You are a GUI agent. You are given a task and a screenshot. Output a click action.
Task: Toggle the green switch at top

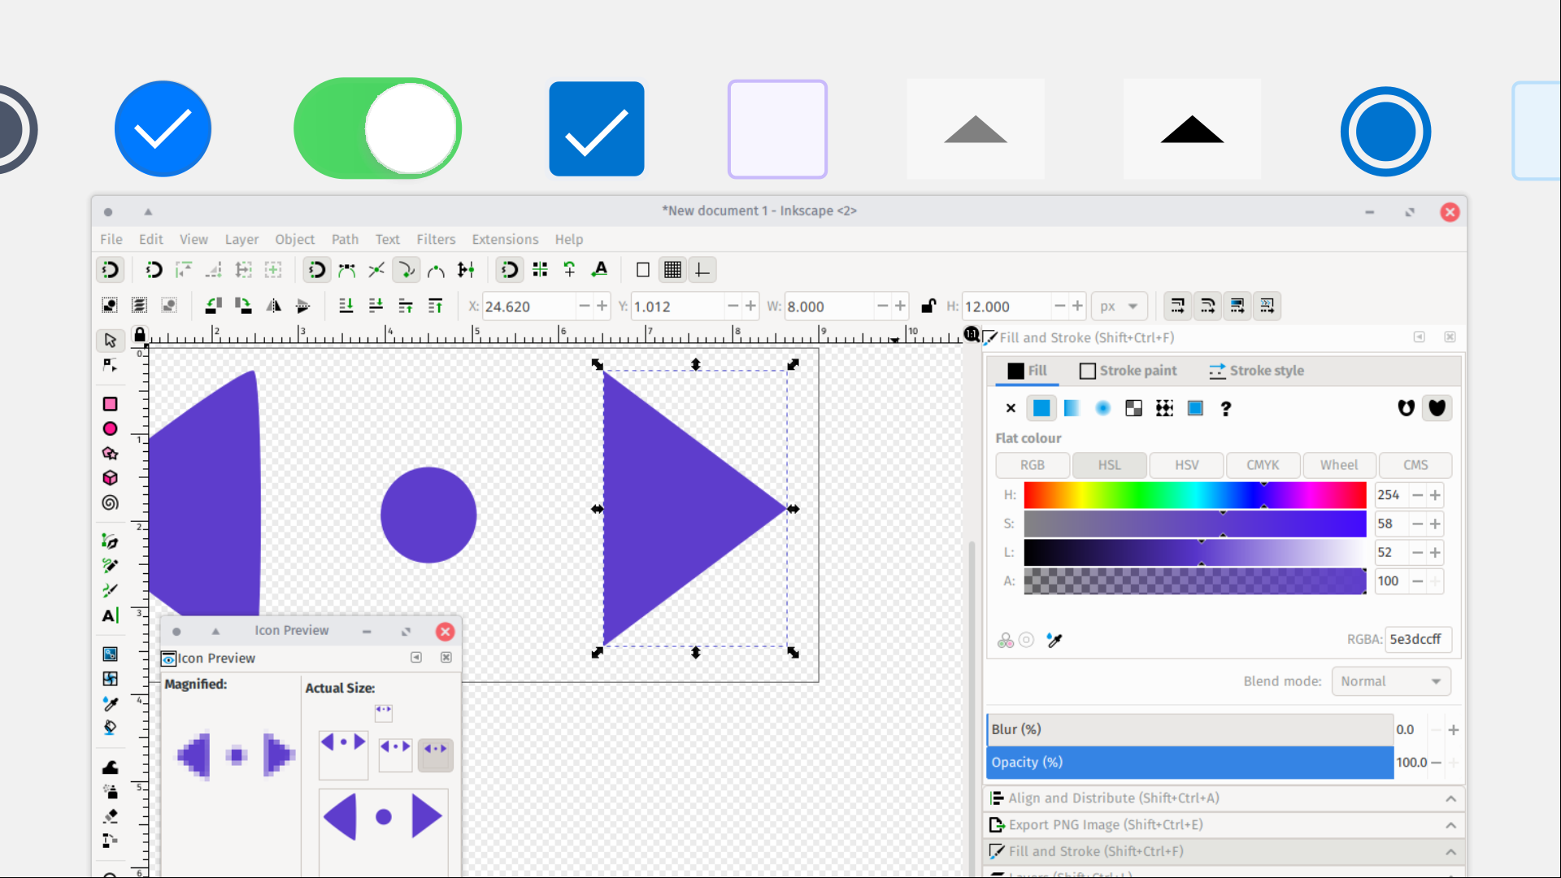point(378,128)
